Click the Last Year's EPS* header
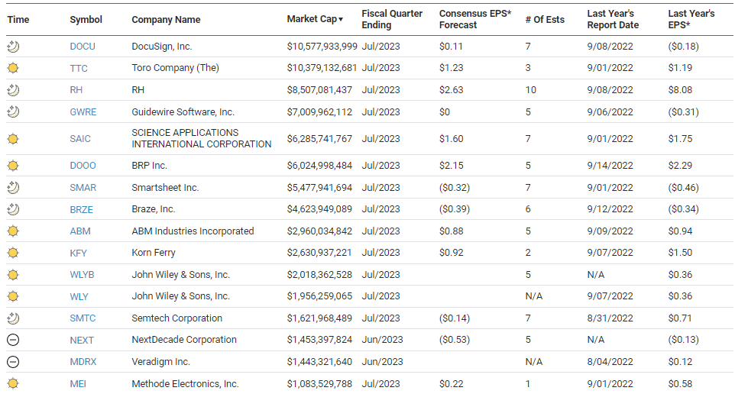The width and height of the screenshot is (735, 394). (691, 19)
